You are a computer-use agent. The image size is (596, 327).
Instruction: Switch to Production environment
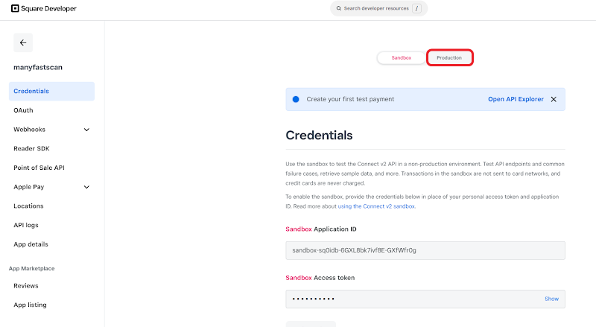[x=449, y=57]
